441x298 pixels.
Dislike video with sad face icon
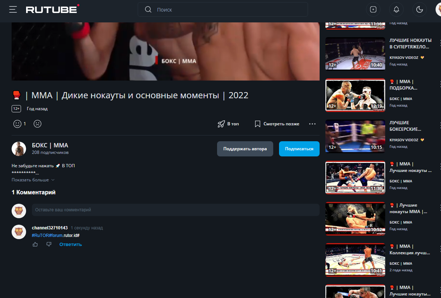point(37,124)
